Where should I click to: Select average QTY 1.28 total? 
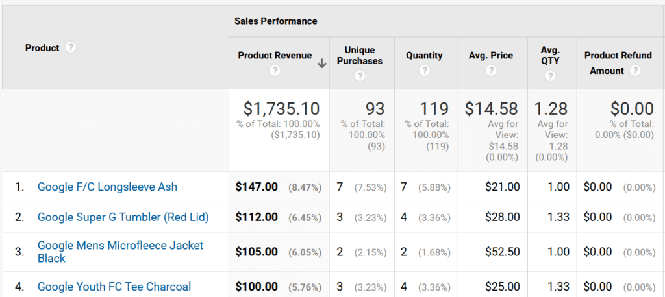coord(551,109)
